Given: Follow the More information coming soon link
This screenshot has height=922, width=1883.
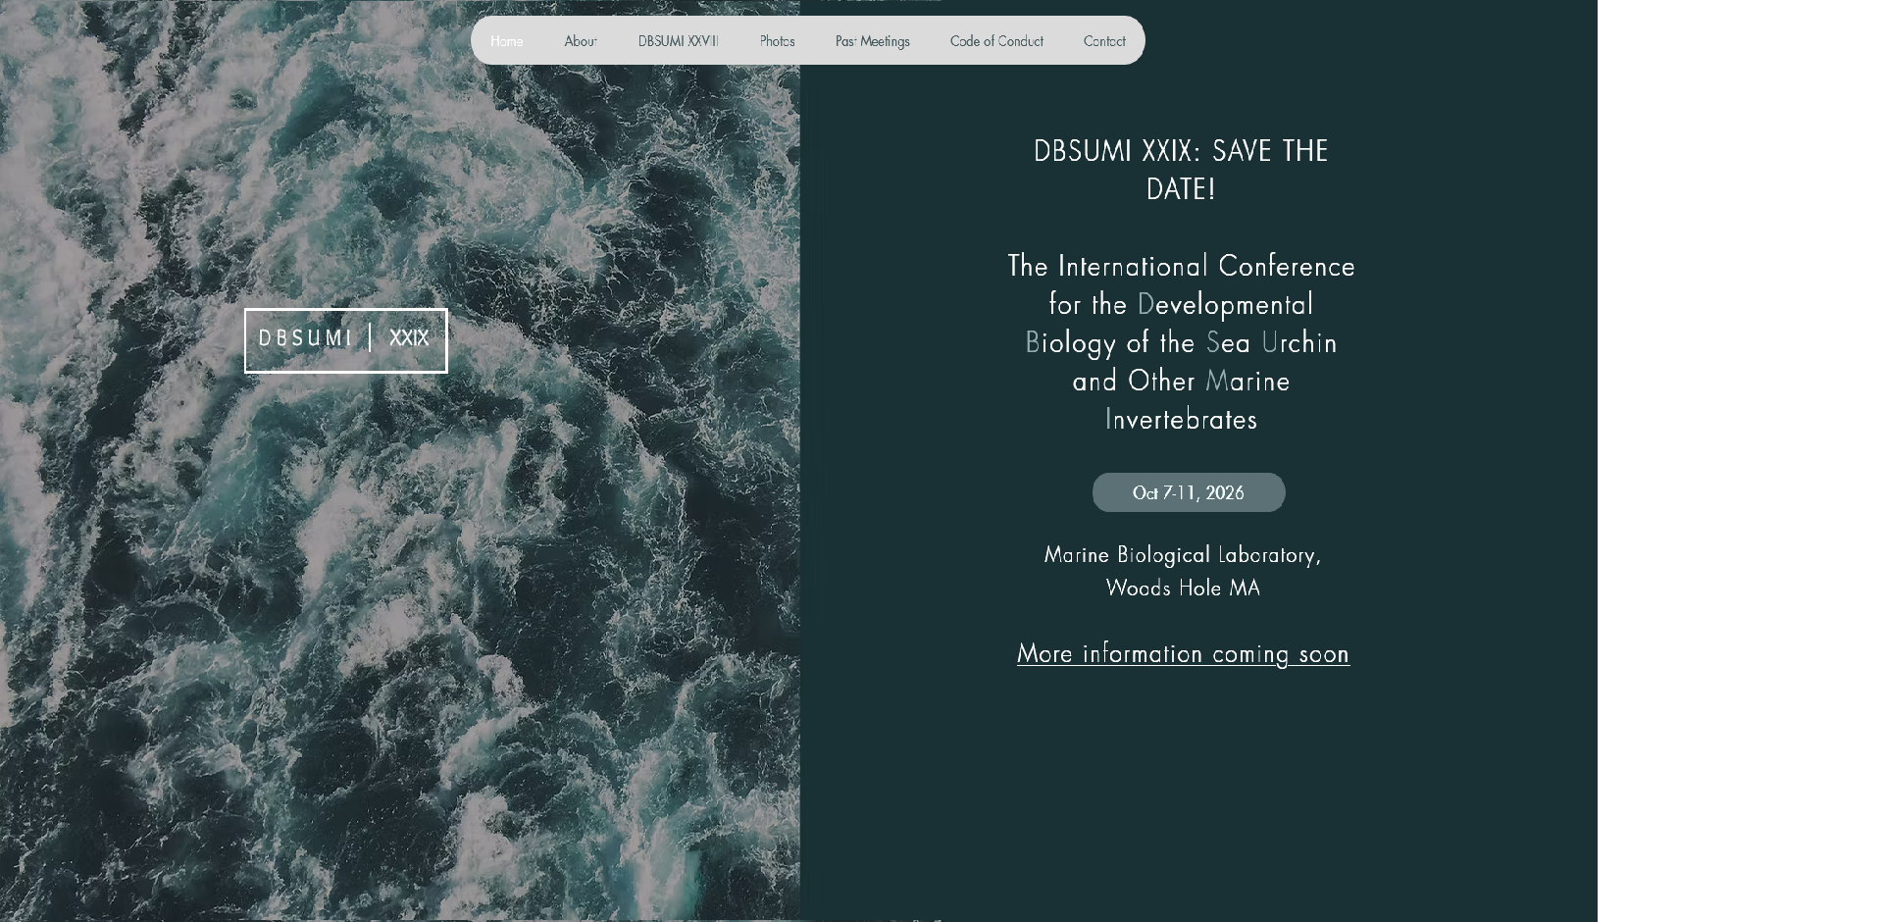Looking at the screenshot, I should [x=1182, y=654].
